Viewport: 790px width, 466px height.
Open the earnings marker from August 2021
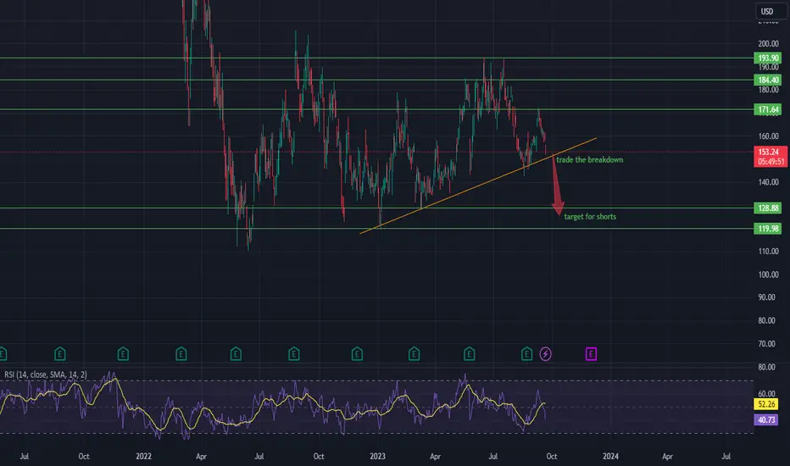point(59,354)
